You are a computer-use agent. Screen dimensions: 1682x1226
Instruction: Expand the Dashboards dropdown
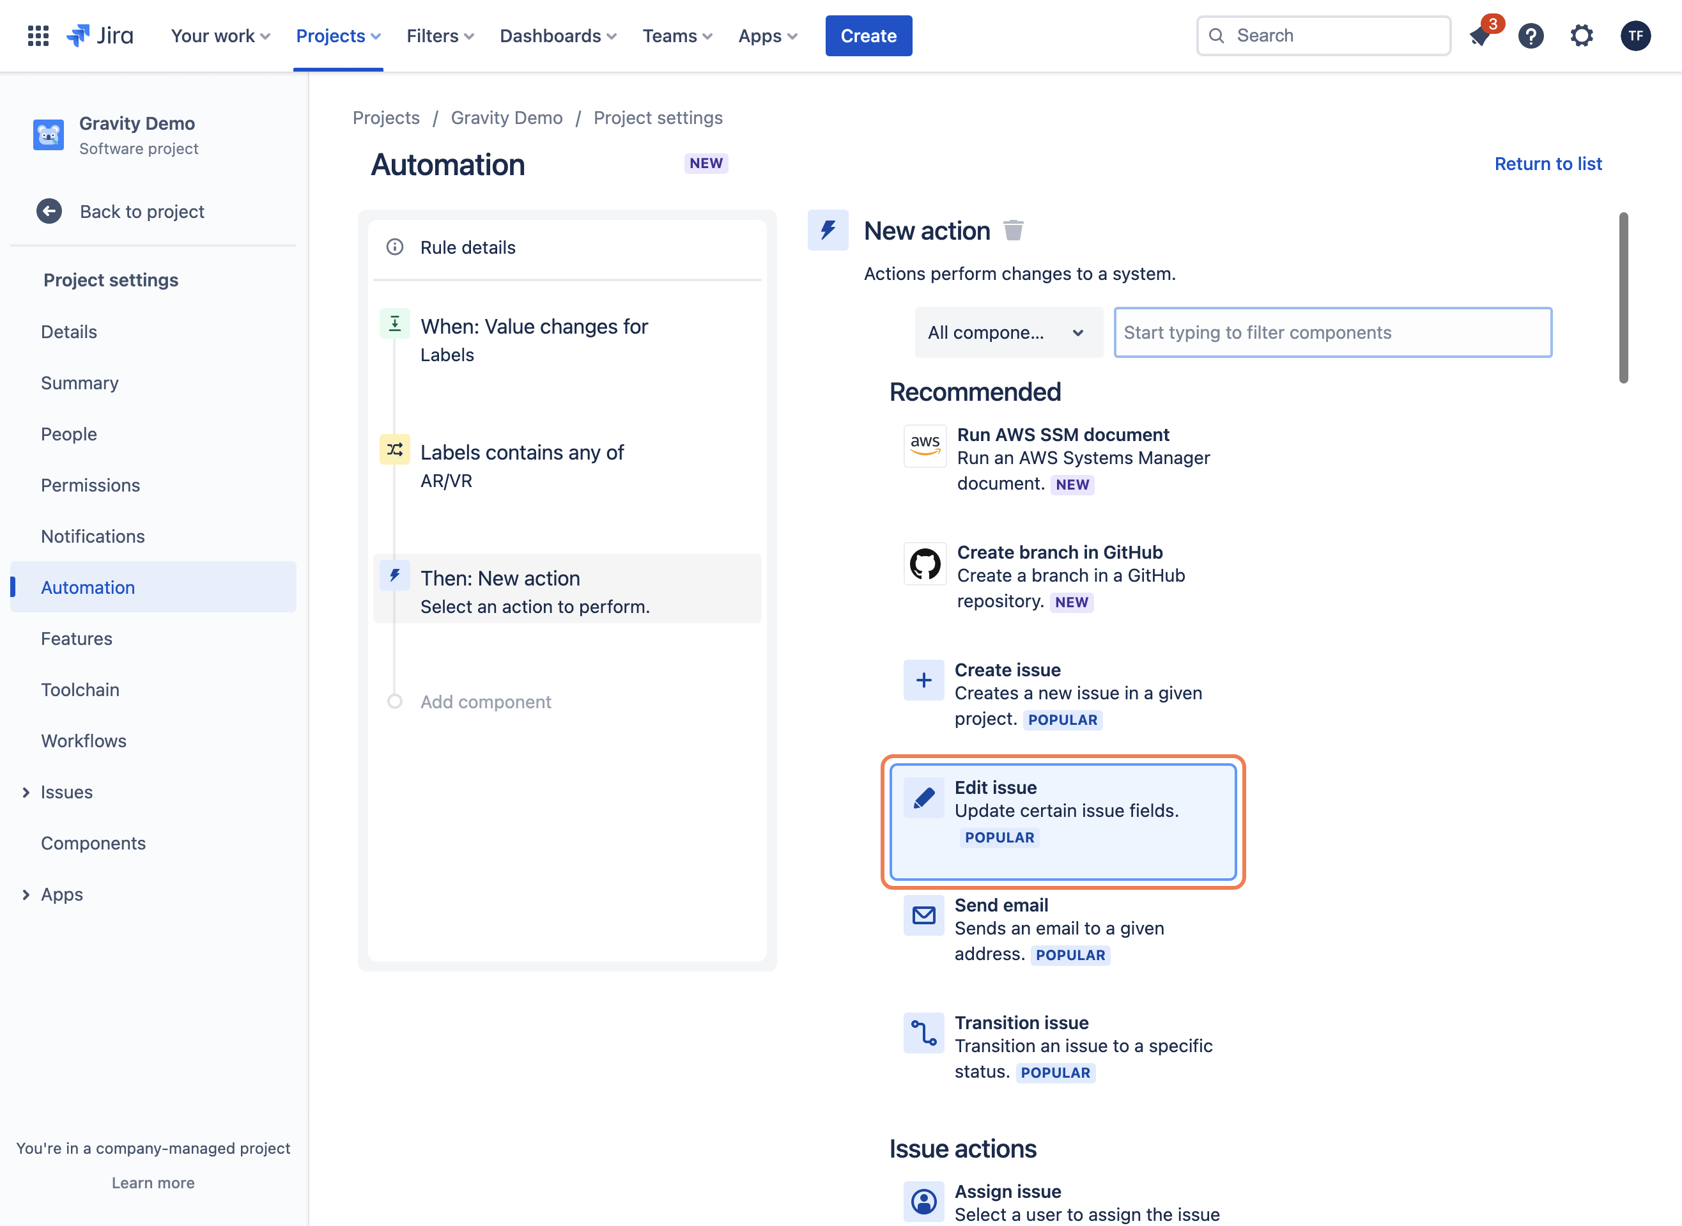(558, 36)
